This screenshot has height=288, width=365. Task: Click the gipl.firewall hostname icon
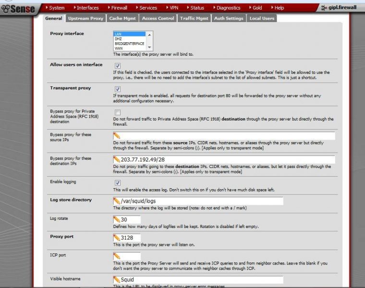pyautogui.click(x=324, y=8)
